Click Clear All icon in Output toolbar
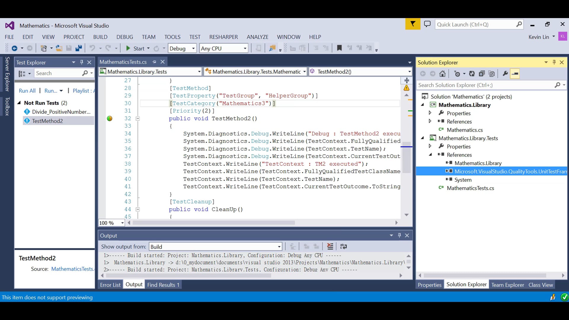The image size is (569, 320). pos(330,247)
